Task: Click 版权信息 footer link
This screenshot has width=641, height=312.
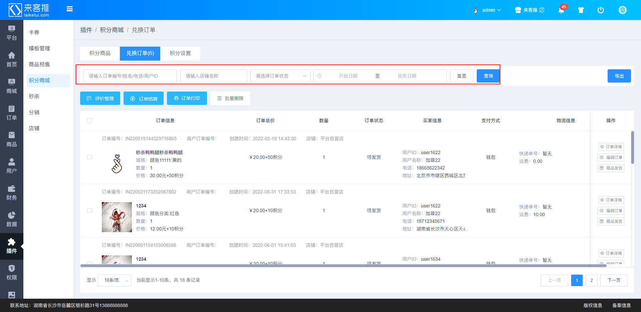Action: [x=593, y=305]
